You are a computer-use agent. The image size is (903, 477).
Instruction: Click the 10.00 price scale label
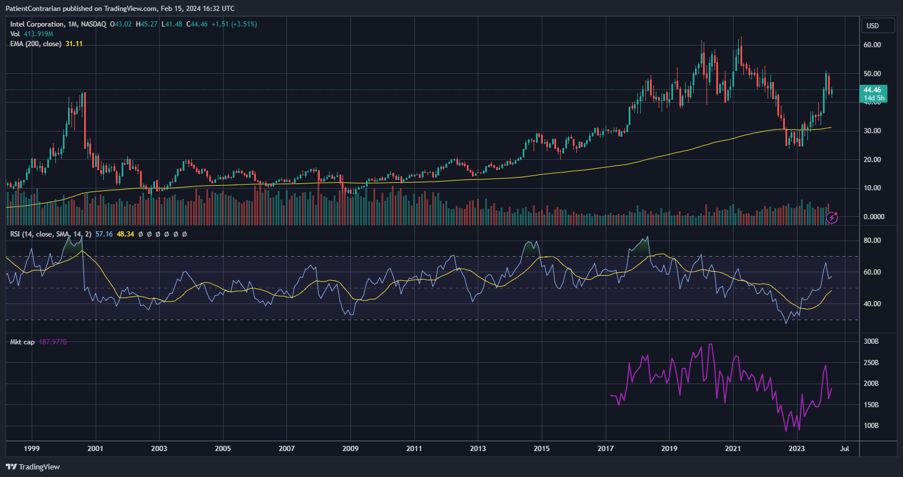[872, 188]
